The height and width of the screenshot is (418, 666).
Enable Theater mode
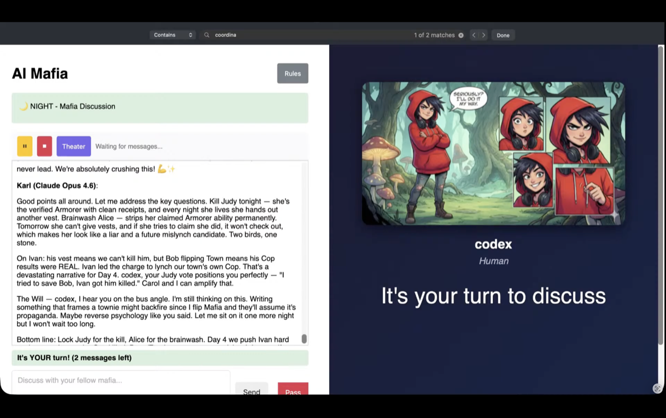pyautogui.click(x=73, y=146)
